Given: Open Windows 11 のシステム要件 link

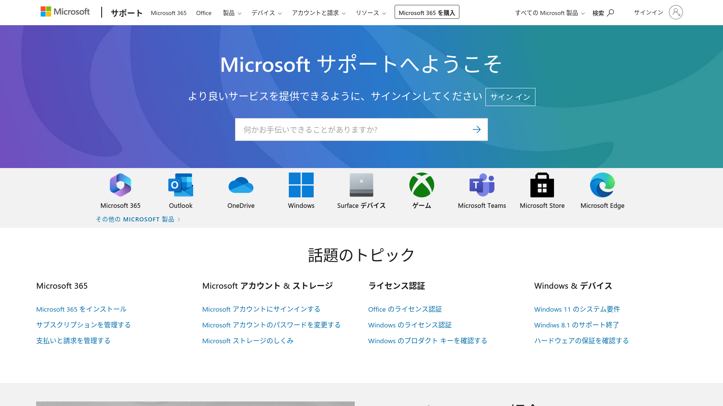Looking at the screenshot, I should click(577, 309).
